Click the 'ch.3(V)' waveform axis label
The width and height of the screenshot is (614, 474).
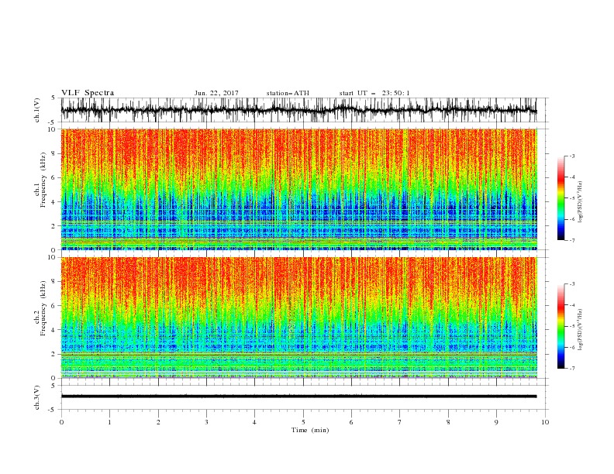click(37, 397)
